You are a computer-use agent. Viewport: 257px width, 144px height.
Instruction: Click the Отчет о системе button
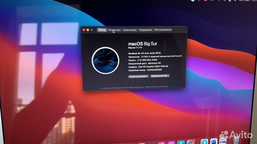pyautogui.click(x=138, y=76)
